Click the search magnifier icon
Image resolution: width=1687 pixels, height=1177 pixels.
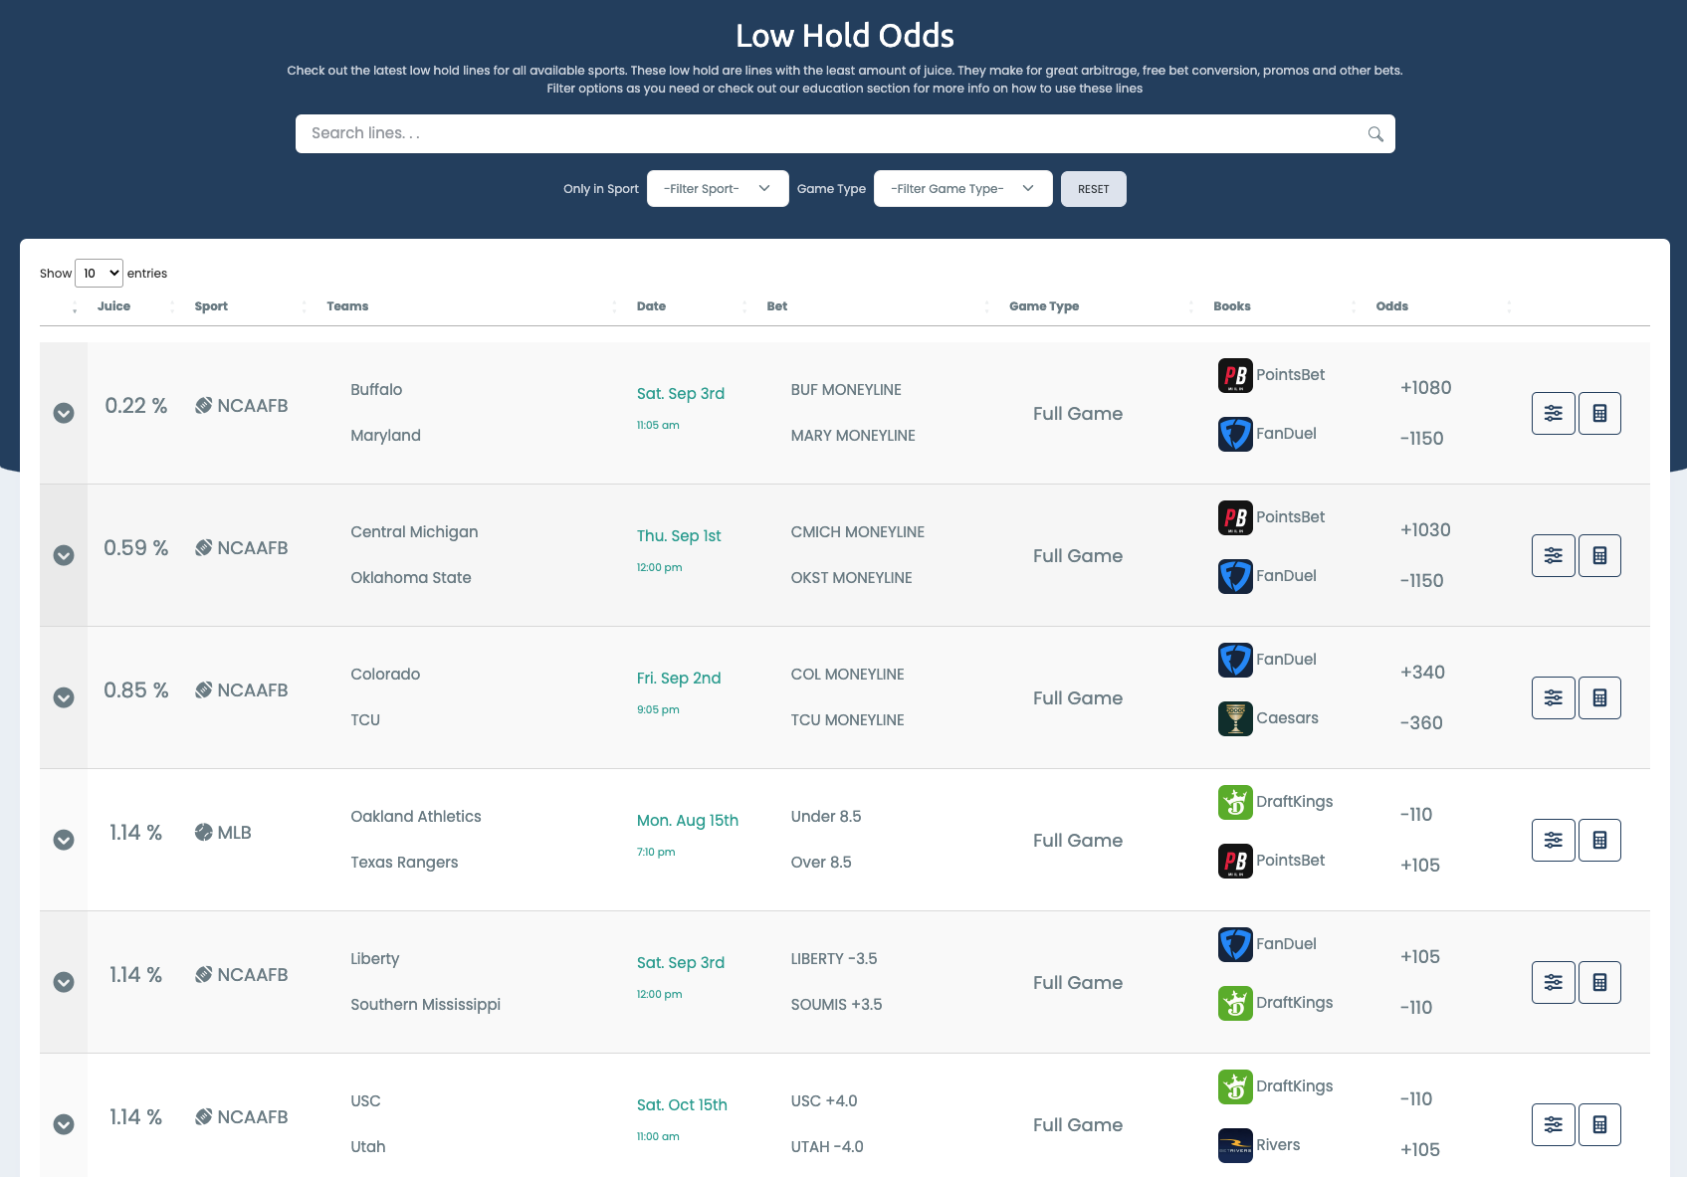(1375, 134)
